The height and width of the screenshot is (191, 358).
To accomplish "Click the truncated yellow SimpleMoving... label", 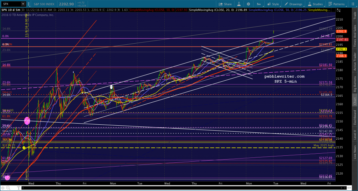I will (x=319, y=10).
